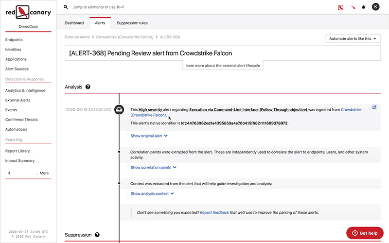
Task: Select the alert native identifier ldt string
Action: [x=234, y=123]
